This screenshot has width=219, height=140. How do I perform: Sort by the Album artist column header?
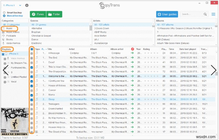point(117,49)
